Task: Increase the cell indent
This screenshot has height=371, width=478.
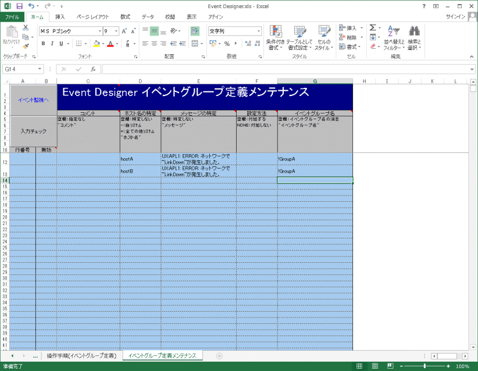Action: tap(183, 44)
